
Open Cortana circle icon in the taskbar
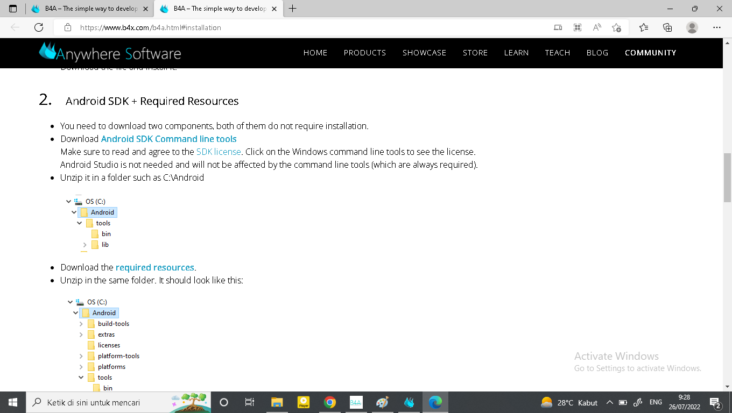click(x=224, y=402)
